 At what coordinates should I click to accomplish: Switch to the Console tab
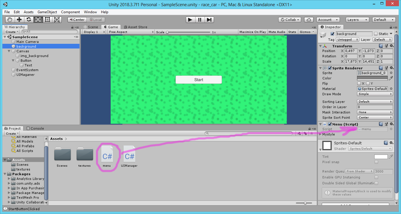35,128
